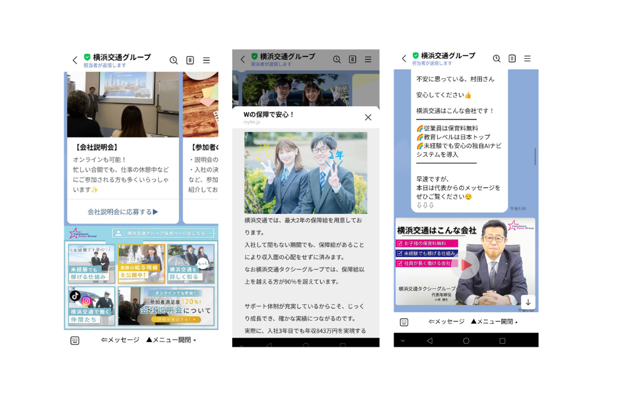
Task: Click 従業員は保育料無料 line in message
Action: tap(447, 129)
